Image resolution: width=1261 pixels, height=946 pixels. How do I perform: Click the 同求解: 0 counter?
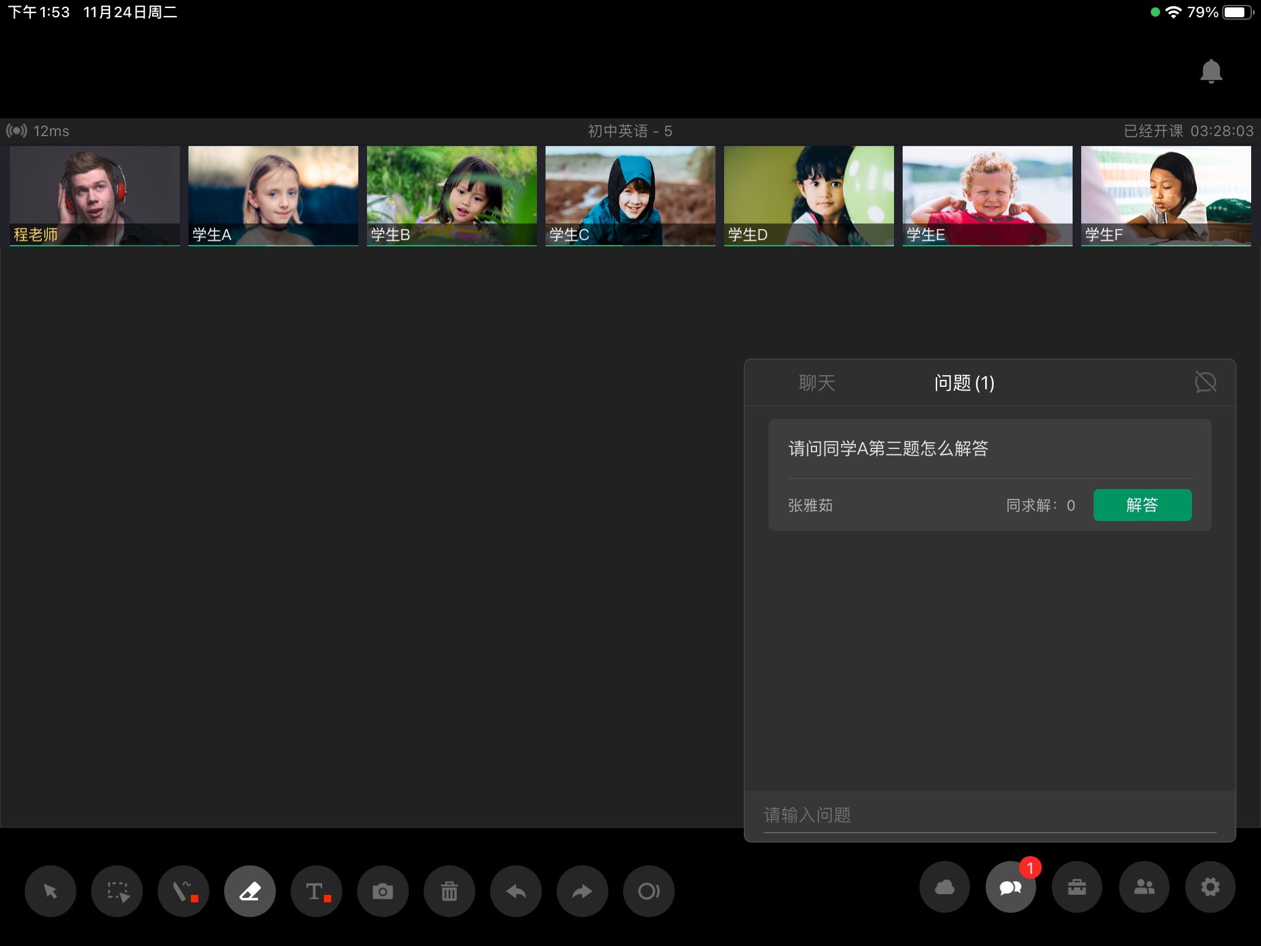(x=1041, y=506)
